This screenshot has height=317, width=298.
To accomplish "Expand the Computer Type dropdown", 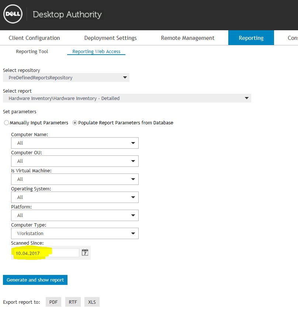I will pyautogui.click(x=75, y=233).
